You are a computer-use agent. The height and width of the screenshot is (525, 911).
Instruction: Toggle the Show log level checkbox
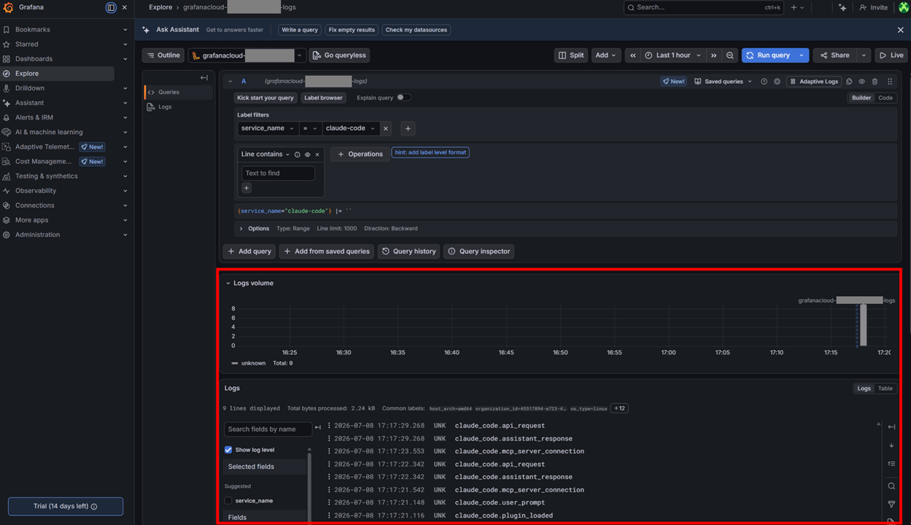click(x=228, y=450)
